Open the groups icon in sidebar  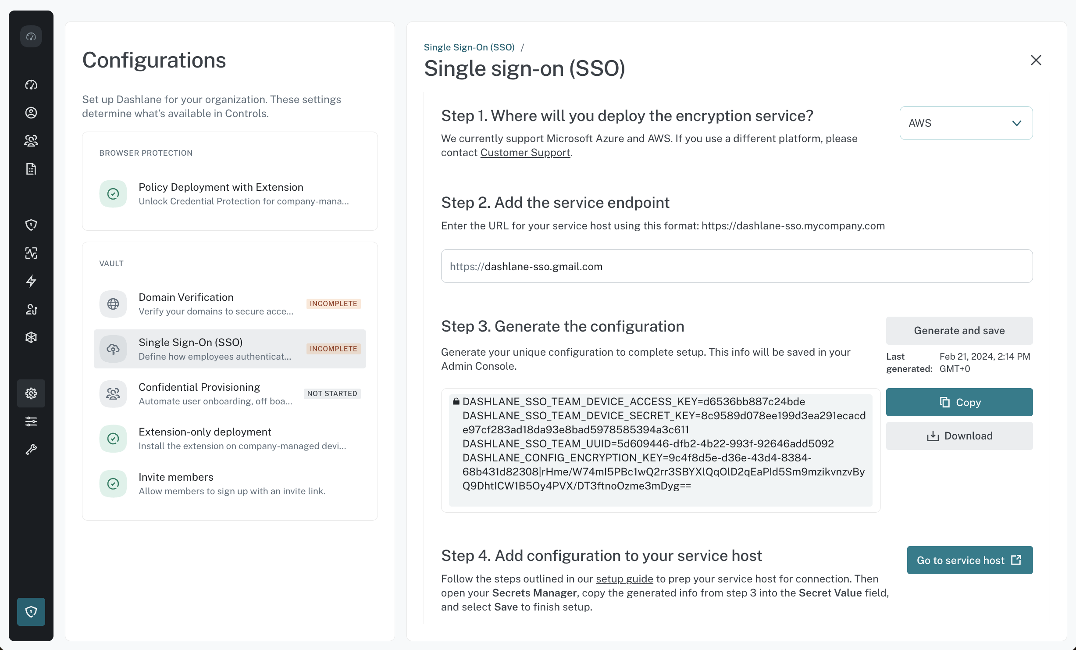31,141
